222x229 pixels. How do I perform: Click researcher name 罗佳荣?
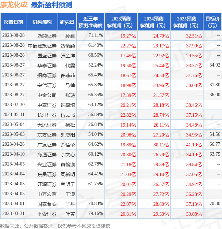(68, 145)
